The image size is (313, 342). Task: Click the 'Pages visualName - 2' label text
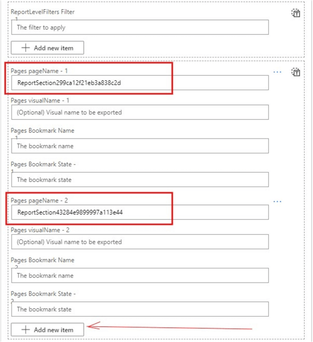(x=40, y=230)
